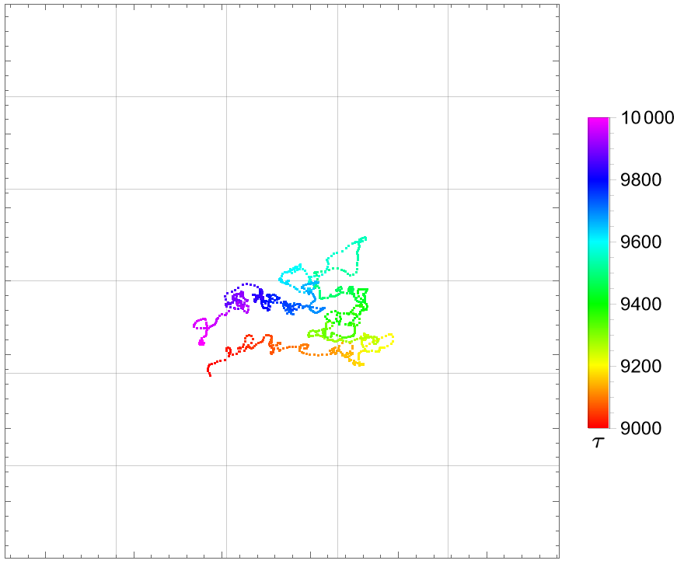The height and width of the screenshot is (564, 684).
Task: Click the 9400 colorbar label
Action: point(640,305)
